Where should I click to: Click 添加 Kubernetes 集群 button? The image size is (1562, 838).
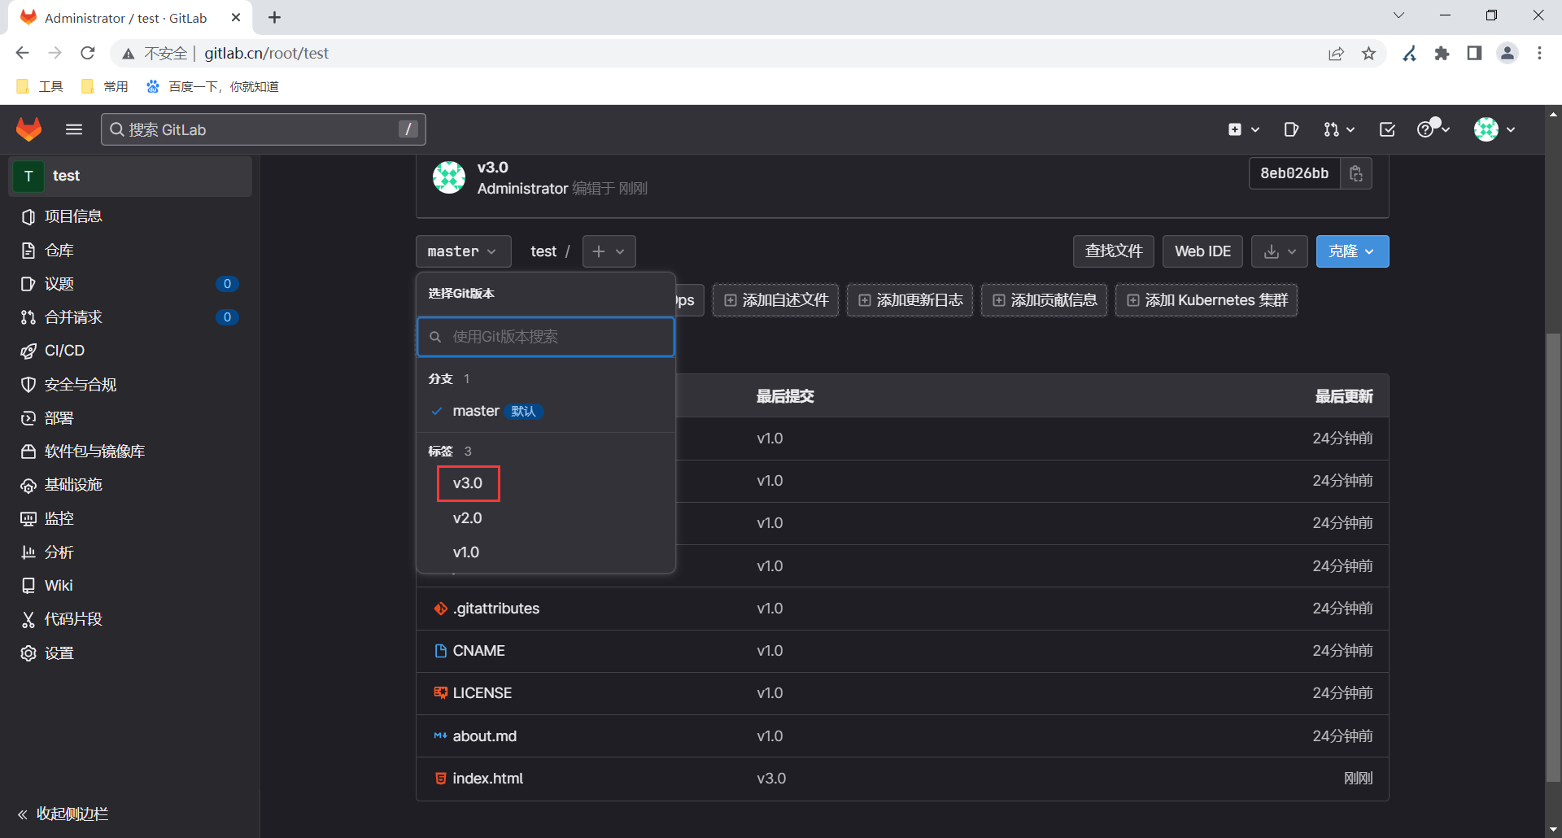[1206, 300]
